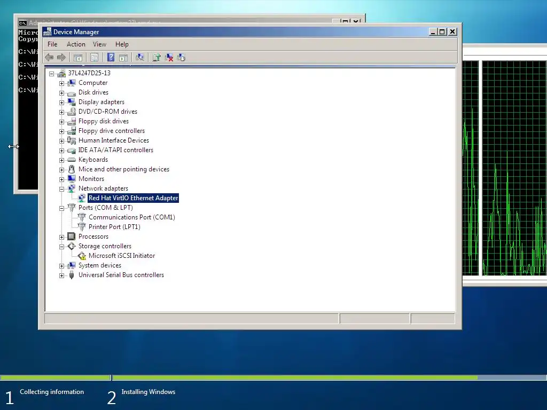Click Scan for hardware changes icon
The width and height of the screenshot is (547, 410).
tap(140, 58)
